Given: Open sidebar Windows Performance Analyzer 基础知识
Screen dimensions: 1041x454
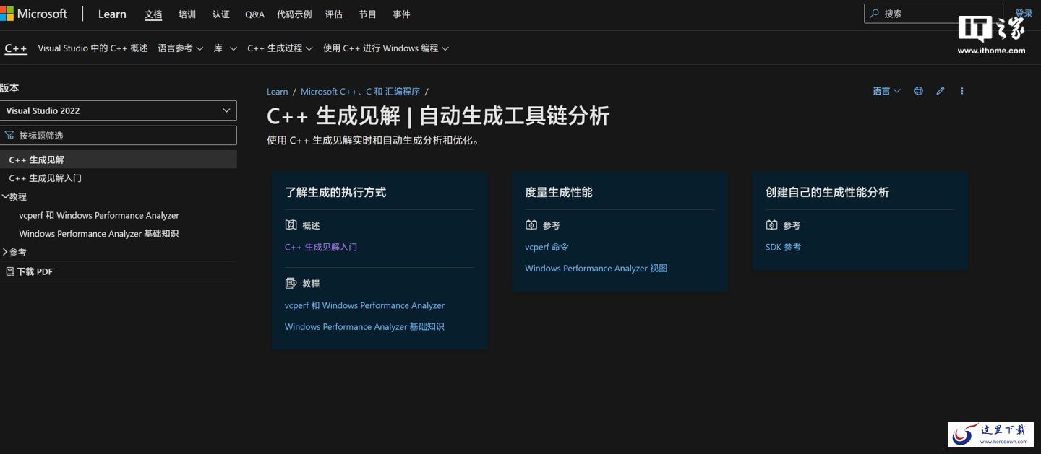Looking at the screenshot, I should pos(99,234).
